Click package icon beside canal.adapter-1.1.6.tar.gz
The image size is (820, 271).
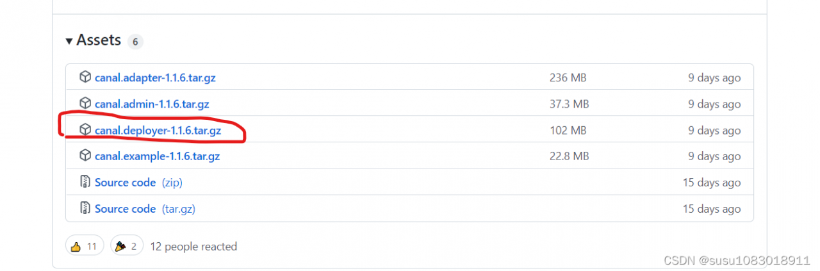[85, 78]
